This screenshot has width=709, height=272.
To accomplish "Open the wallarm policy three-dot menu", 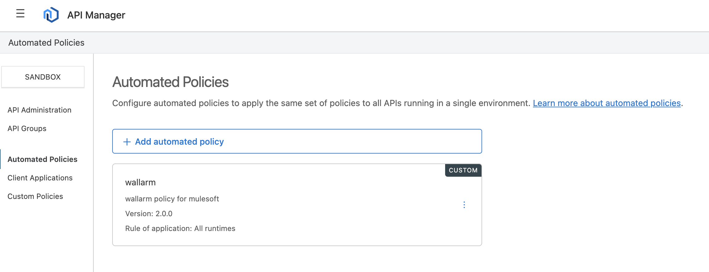I will pos(464,205).
